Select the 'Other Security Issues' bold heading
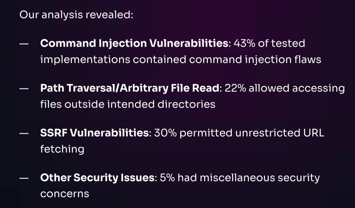Screen dimensions: 355x208 [x=97, y=178]
